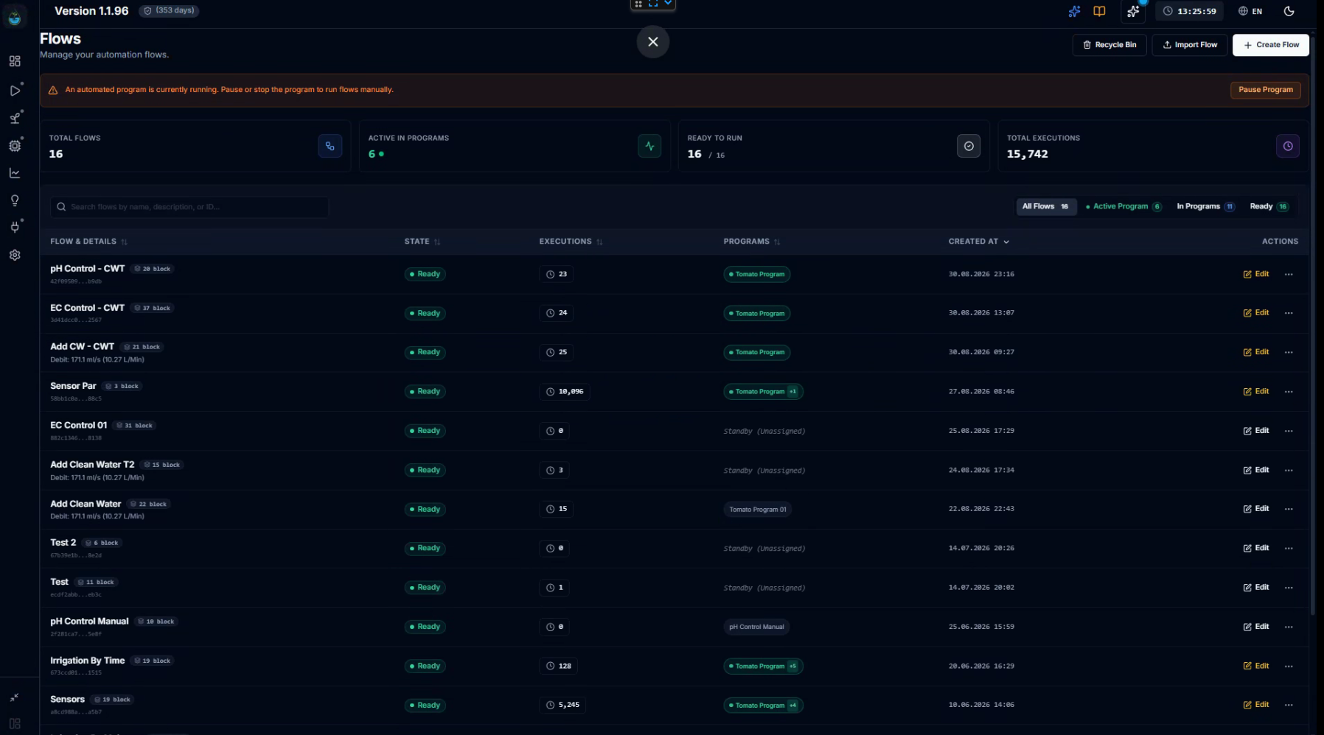Sort by Created At column
The image size is (1324, 735).
pyautogui.click(x=979, y=242)
